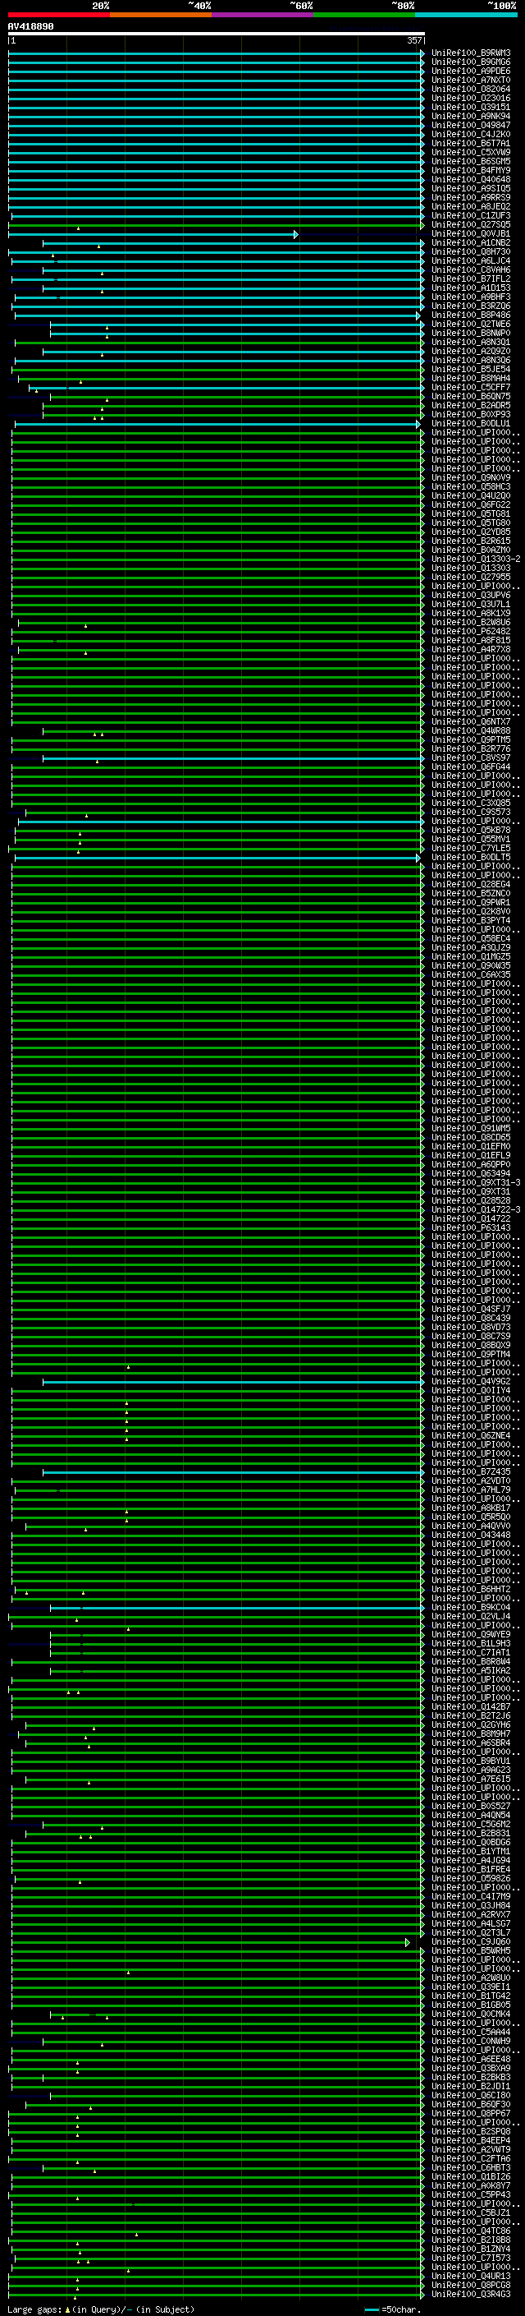Click the green ~80% identity legend segment
The width and height of the screenshot is (525, 2316).
coord(364,15)
